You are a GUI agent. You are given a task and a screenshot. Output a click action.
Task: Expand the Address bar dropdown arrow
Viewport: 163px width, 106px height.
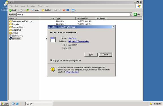(x=131, y=14)
